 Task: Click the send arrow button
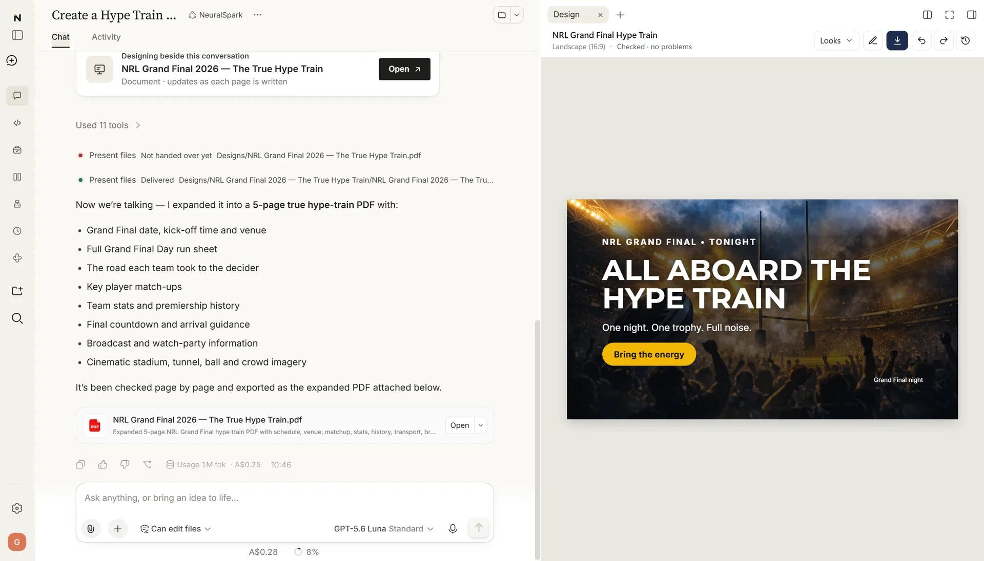click(x=479, y=528)
